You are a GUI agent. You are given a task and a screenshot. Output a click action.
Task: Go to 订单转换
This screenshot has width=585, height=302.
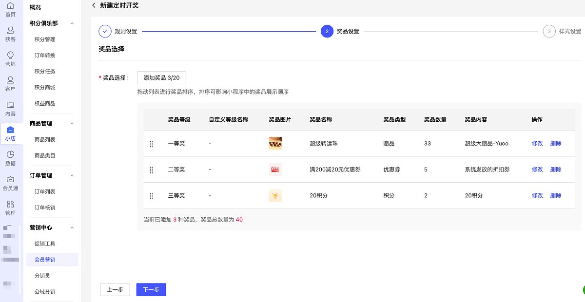click(x=45, y=56)
